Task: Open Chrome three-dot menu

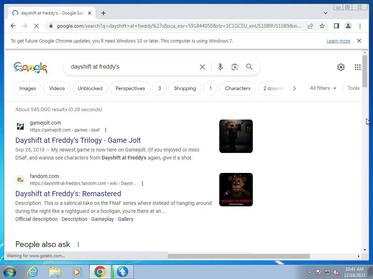Action: pos(360,26)
